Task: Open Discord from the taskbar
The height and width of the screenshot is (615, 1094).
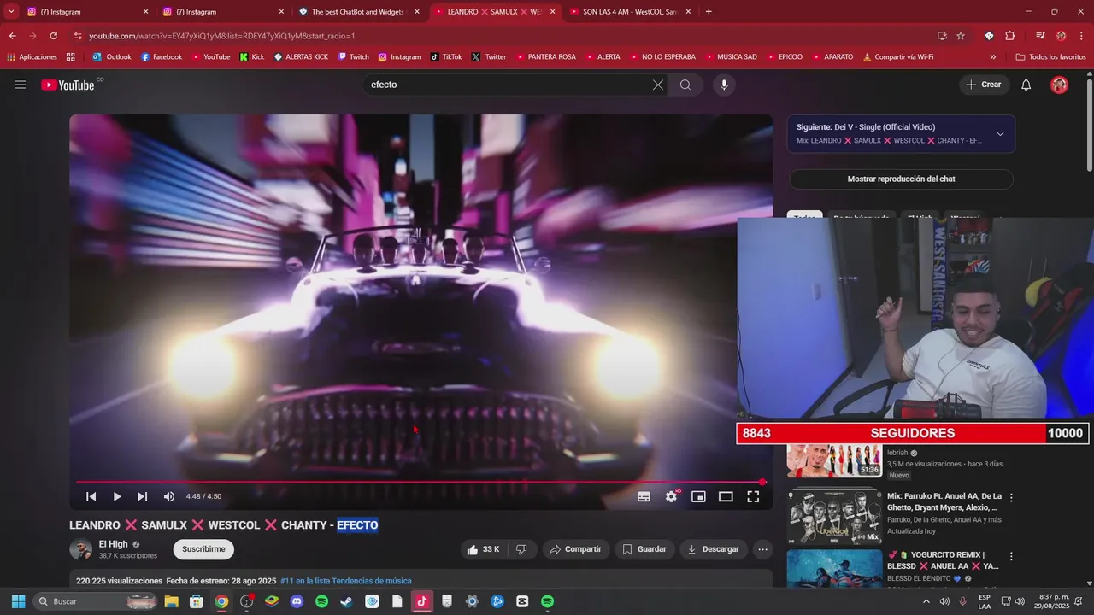Action: [297, 601]
